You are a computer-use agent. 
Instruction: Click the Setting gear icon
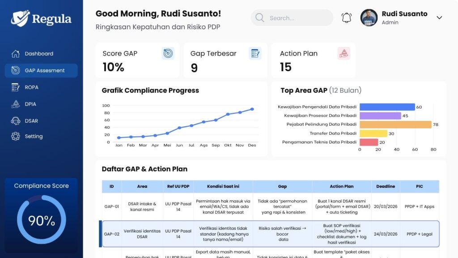pos(16,136)
